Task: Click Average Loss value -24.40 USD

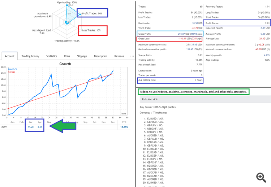Action: pyautogui.click(x=264, y=39)
